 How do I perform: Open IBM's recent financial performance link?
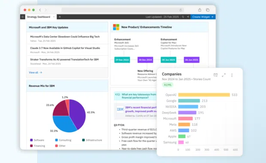click(x=141, y=109)
